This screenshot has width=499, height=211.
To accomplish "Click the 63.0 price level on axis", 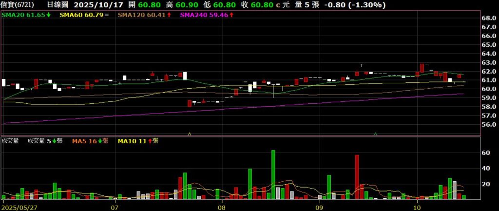I will tap(489, 62).
